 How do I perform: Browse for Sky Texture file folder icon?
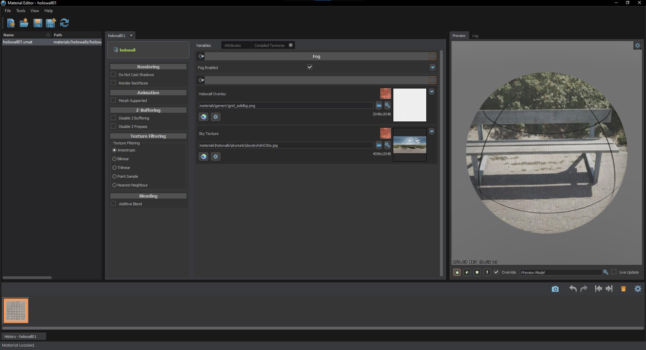[379, 145]
